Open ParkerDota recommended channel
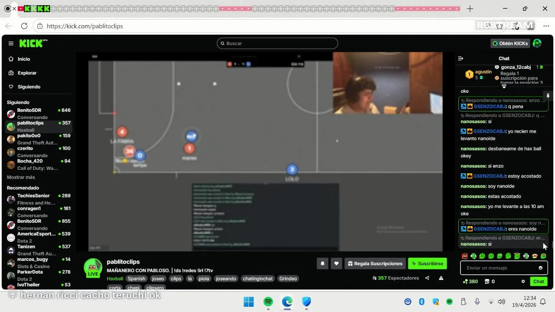Viewport: 555px width, 312px height. point(39,275)
